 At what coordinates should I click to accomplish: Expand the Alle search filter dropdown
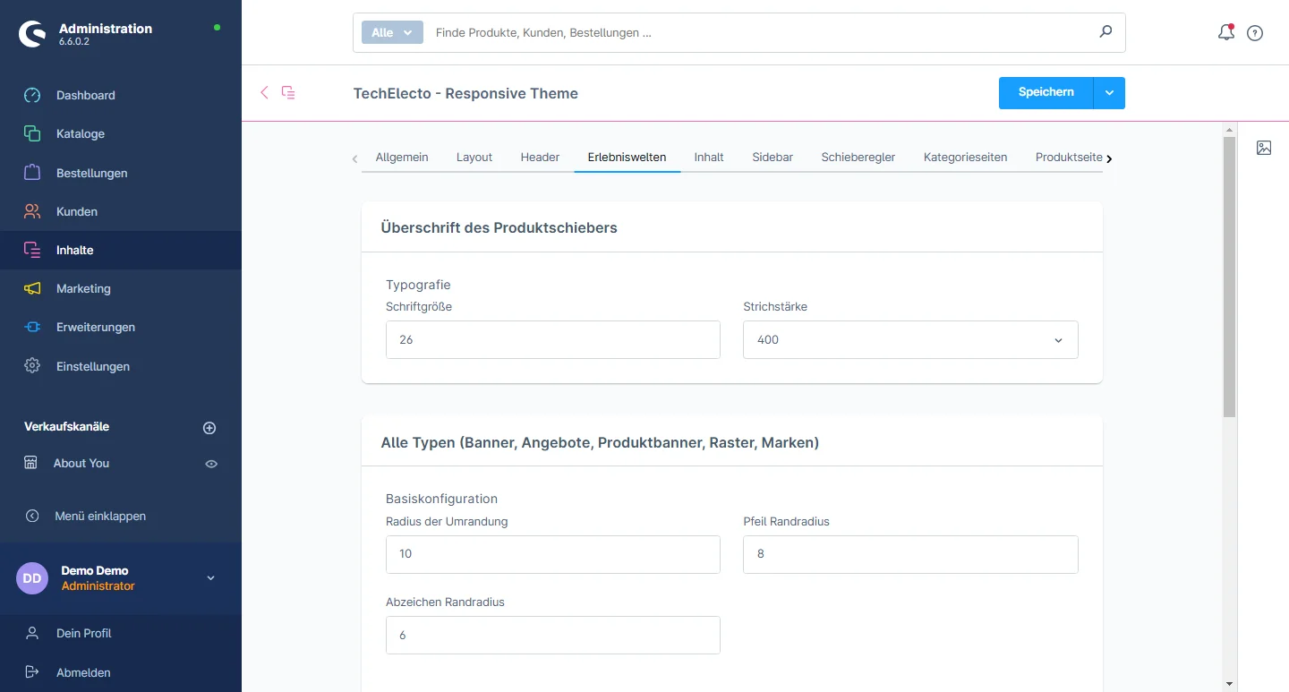click(392, 32)
